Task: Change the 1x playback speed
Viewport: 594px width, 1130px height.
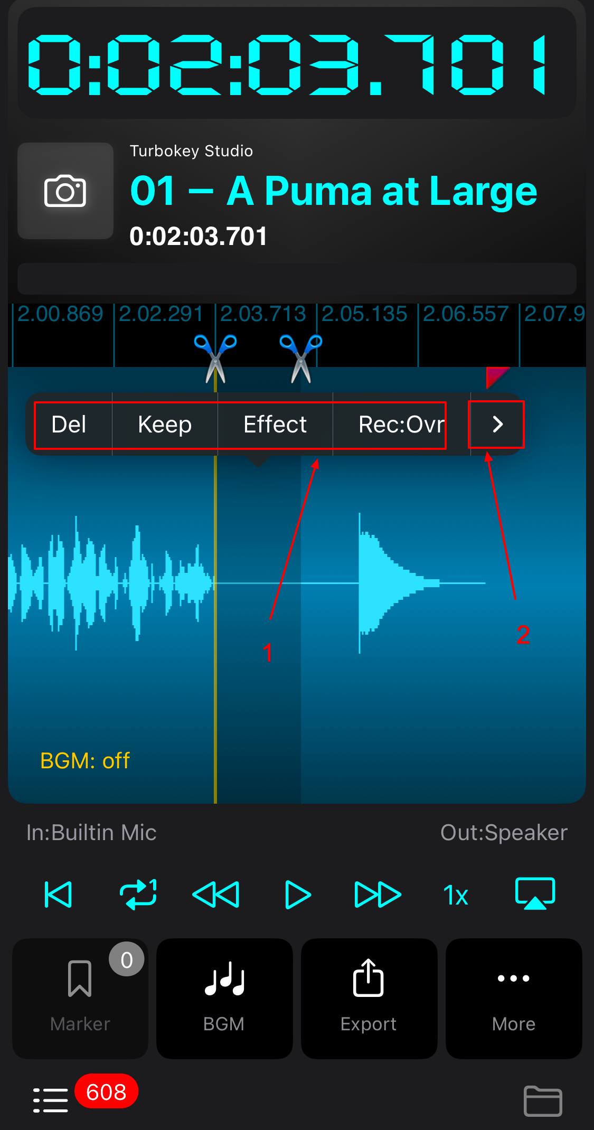Action: pyautogui.click(x=456, y=896)
